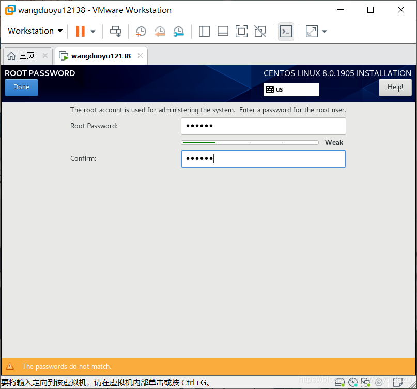Take a snapshot of the VM

pos(141,31)
